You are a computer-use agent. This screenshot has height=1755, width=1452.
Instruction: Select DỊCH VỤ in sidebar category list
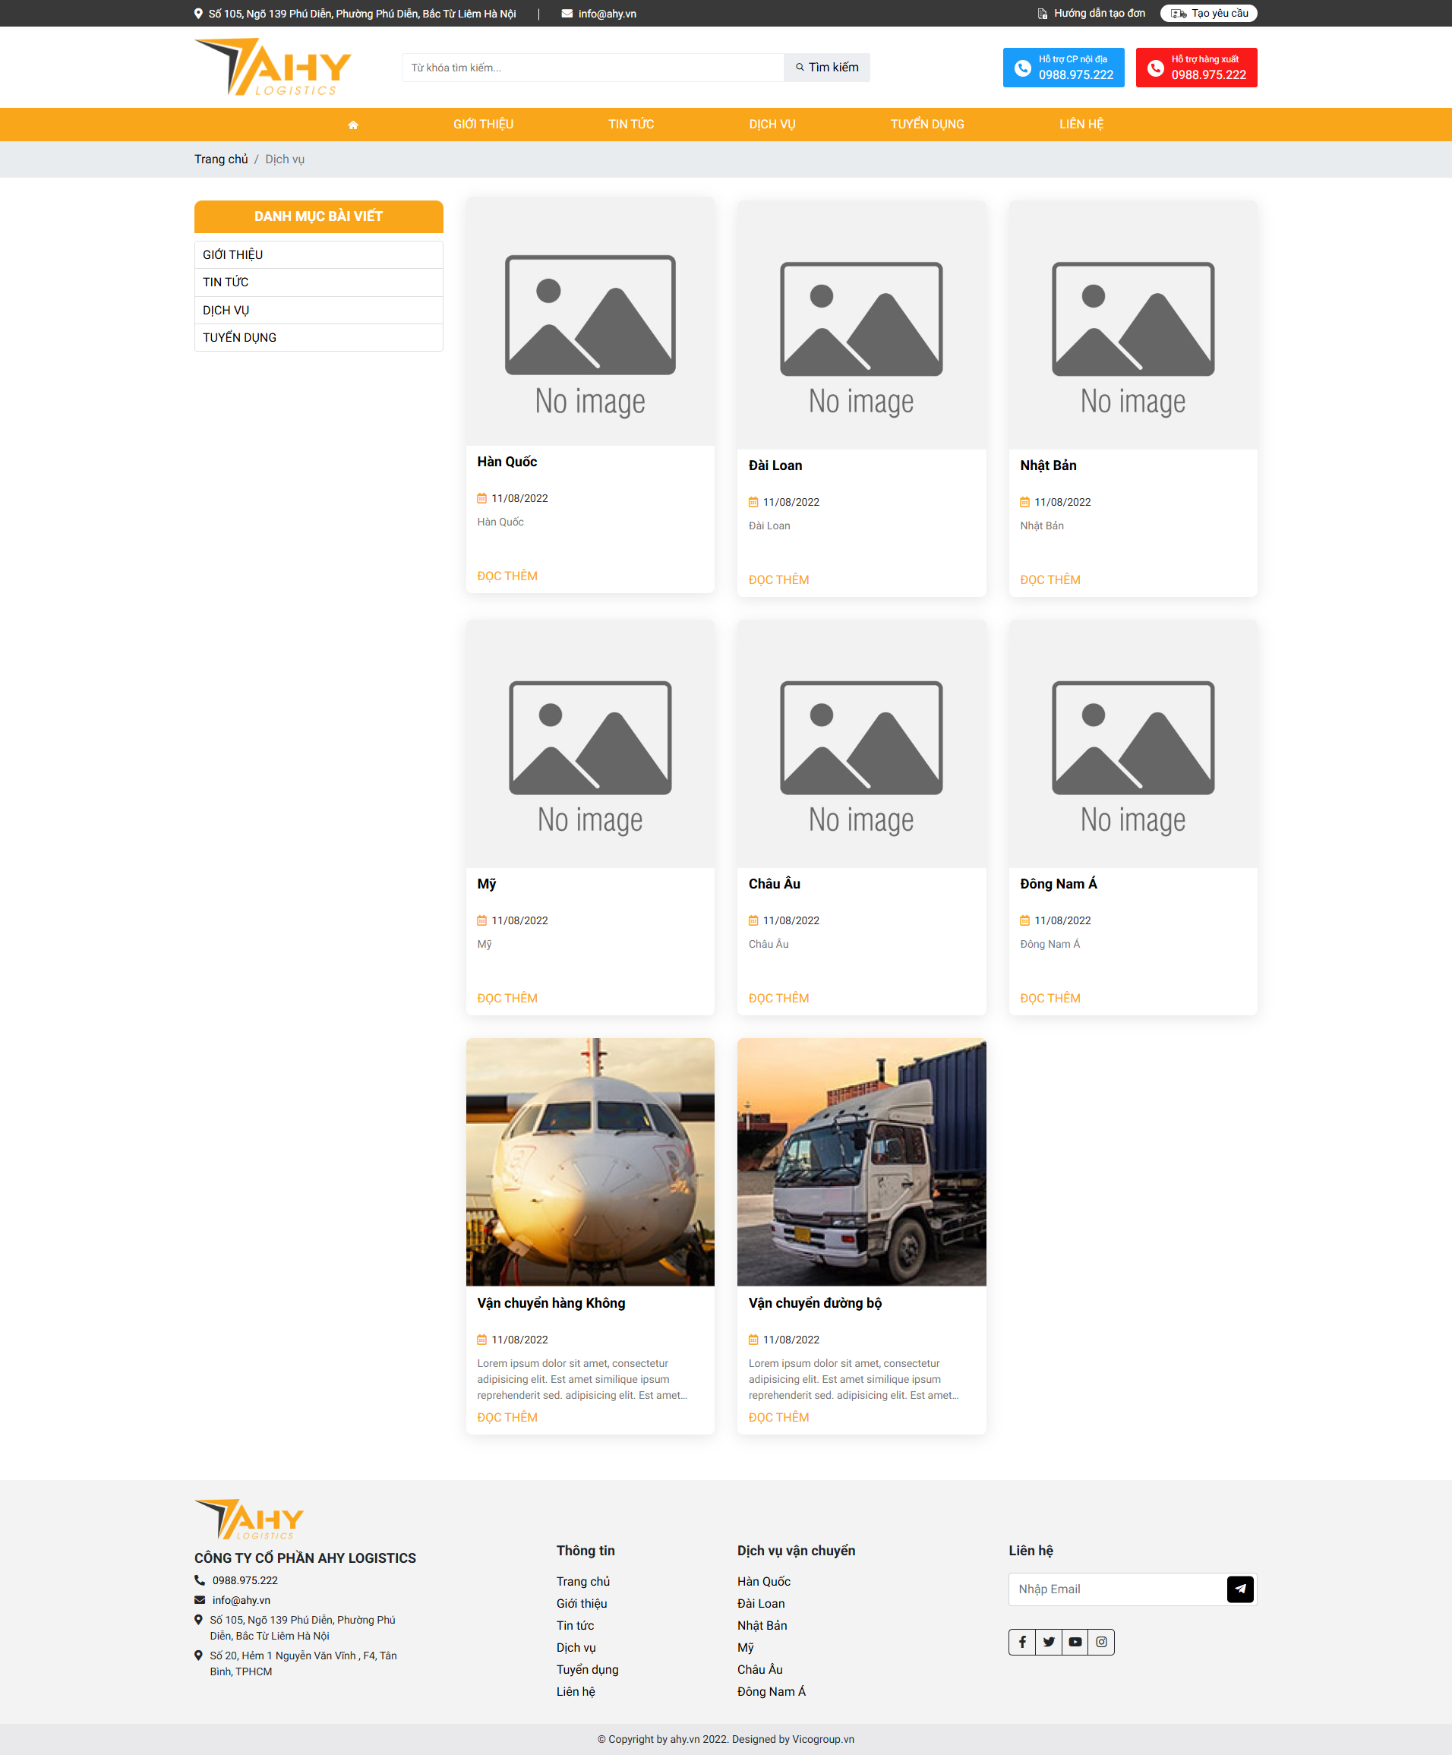tap(226, 310)
